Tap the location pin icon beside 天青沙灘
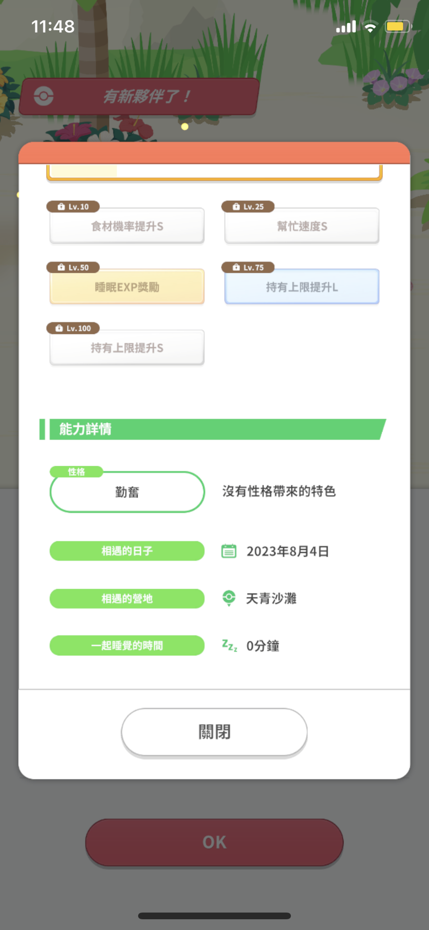This screenshot has width=429, height=930. click(229, 598)
